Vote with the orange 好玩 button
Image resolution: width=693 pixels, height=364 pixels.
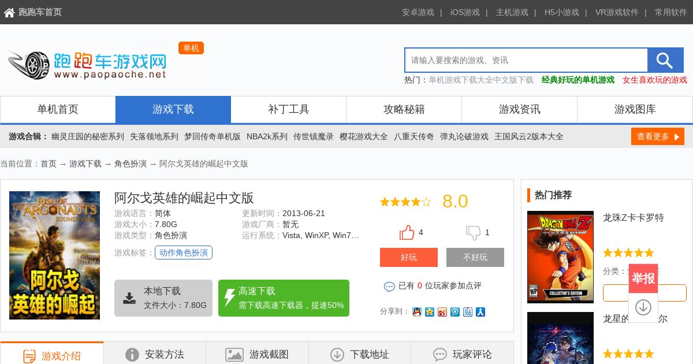click(409, 257)
